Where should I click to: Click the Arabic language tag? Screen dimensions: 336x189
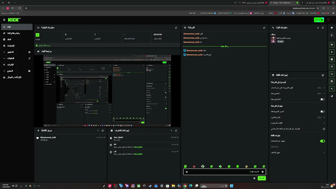tap(280, 41)
